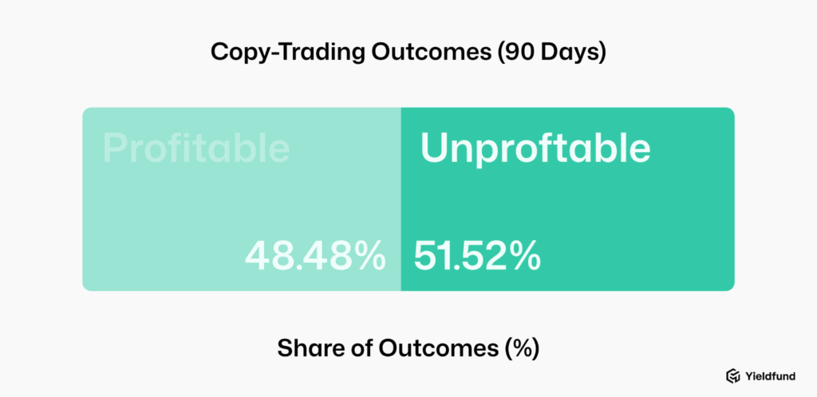Click the rounded right edge of the bar
Image resolution: width=817 pixels, height=397 pixels.
(732, 199)
